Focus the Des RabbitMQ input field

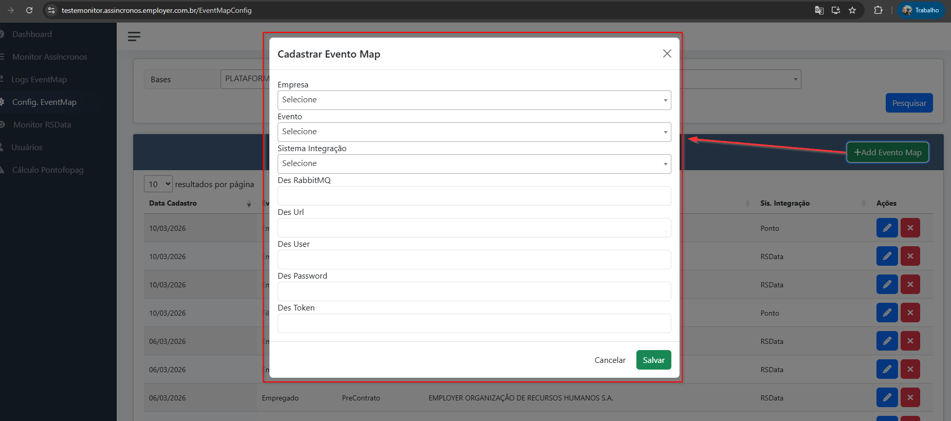[x=474, y=196]
